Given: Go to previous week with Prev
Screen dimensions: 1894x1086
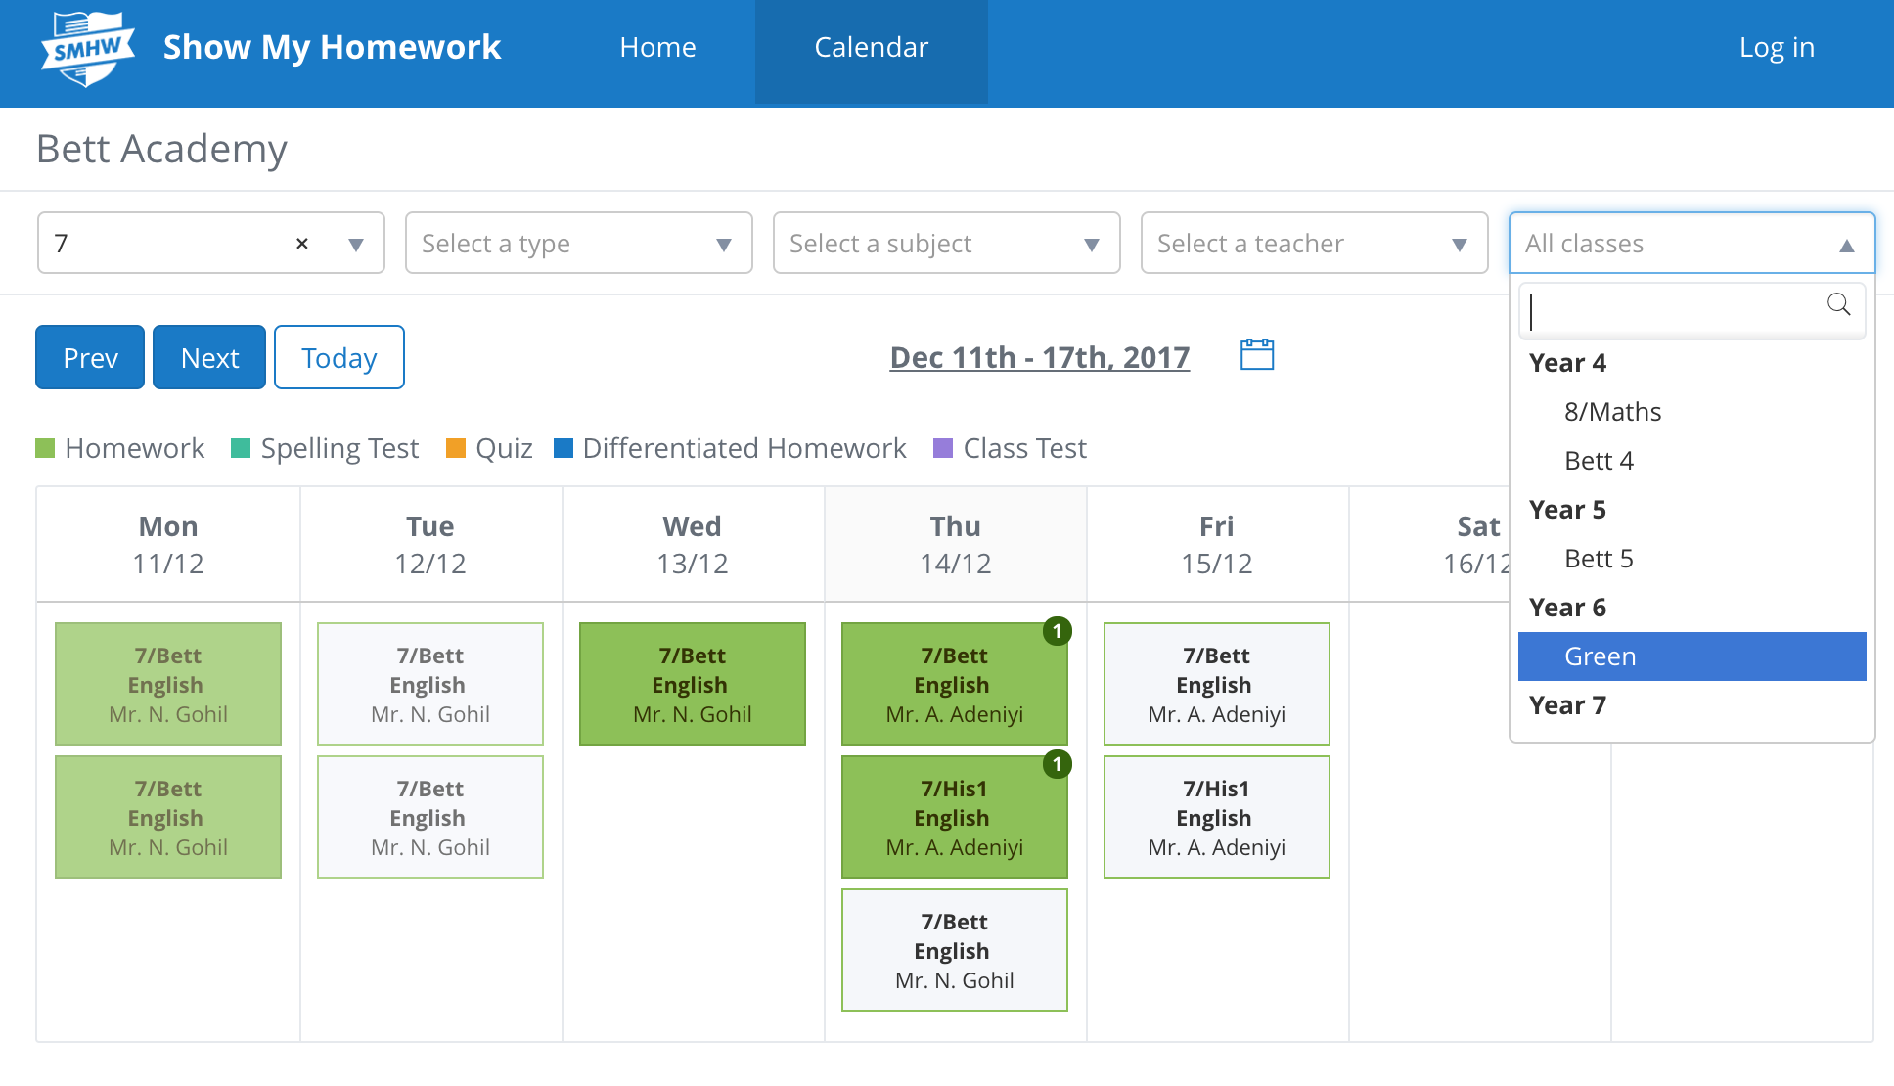Looking at the screenshot, I should [90, 357].
